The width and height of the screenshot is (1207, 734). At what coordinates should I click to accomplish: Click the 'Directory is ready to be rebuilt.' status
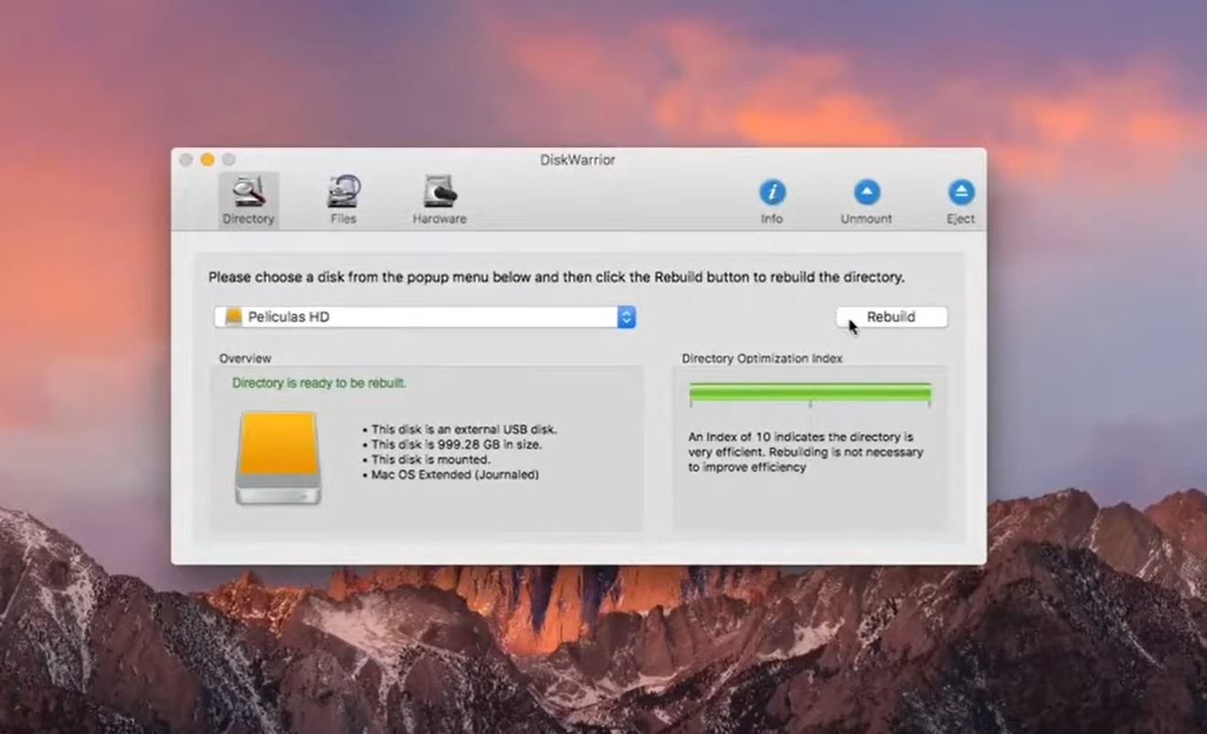tap(319, 383)
